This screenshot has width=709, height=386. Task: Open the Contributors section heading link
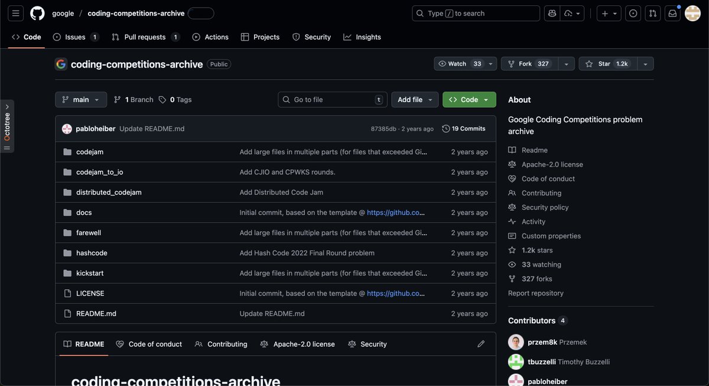tap(538, 320)
